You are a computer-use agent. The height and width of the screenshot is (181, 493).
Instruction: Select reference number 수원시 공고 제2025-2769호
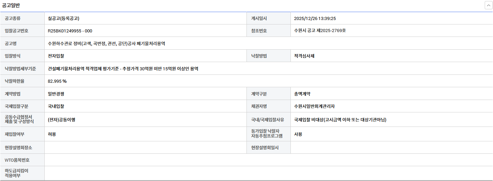pyautogui.click(x=320, y=31)
